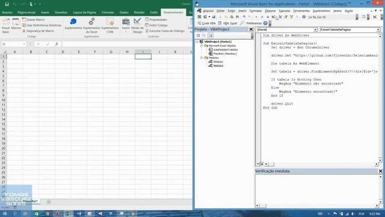
Task: Close the Projeto - VBAProject panel
Action: coord(251,30)
